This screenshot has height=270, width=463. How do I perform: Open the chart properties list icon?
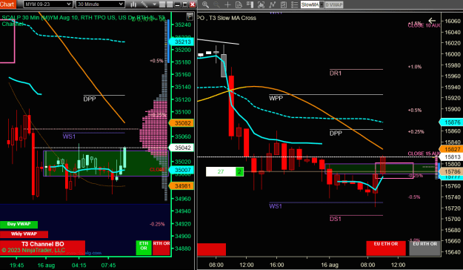(x=294, y=4)
